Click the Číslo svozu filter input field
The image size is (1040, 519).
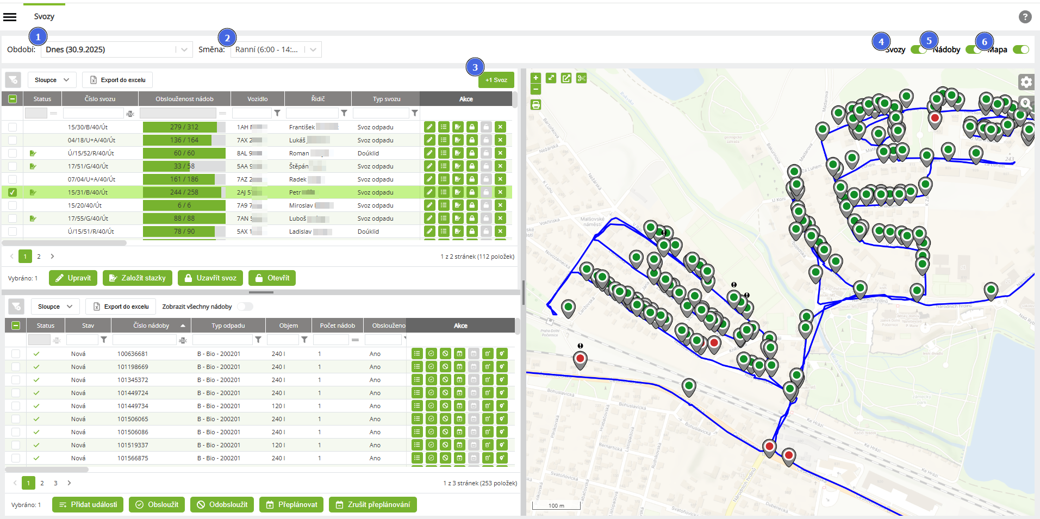point(93,113)
